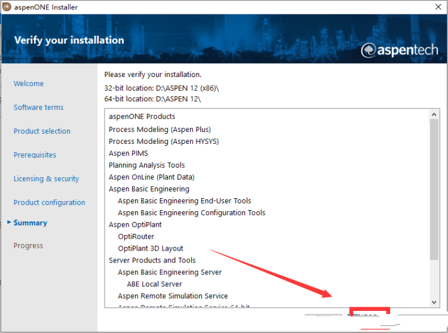The height and width of the screenshot is (333, 448).
Task: Click the product list scroll-down arrow
Action: click(x=434, y=302)
